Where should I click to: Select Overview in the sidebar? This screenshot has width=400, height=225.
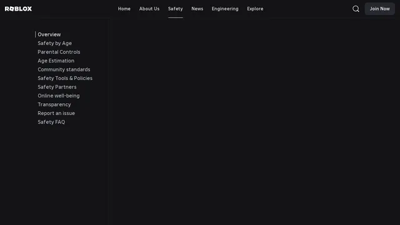(x=49, y=34)
